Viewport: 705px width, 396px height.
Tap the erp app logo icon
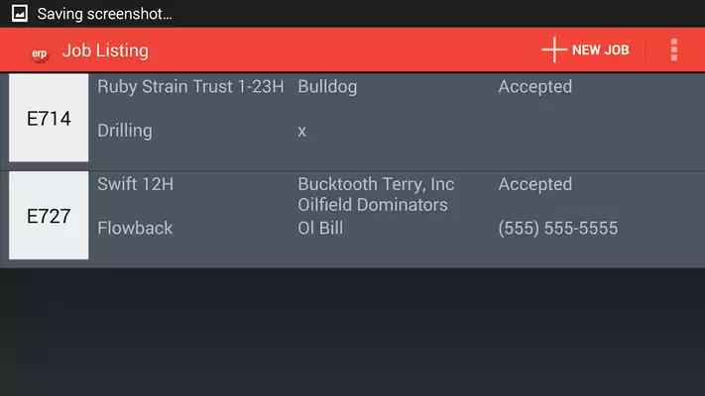click(x=39, y=53)
